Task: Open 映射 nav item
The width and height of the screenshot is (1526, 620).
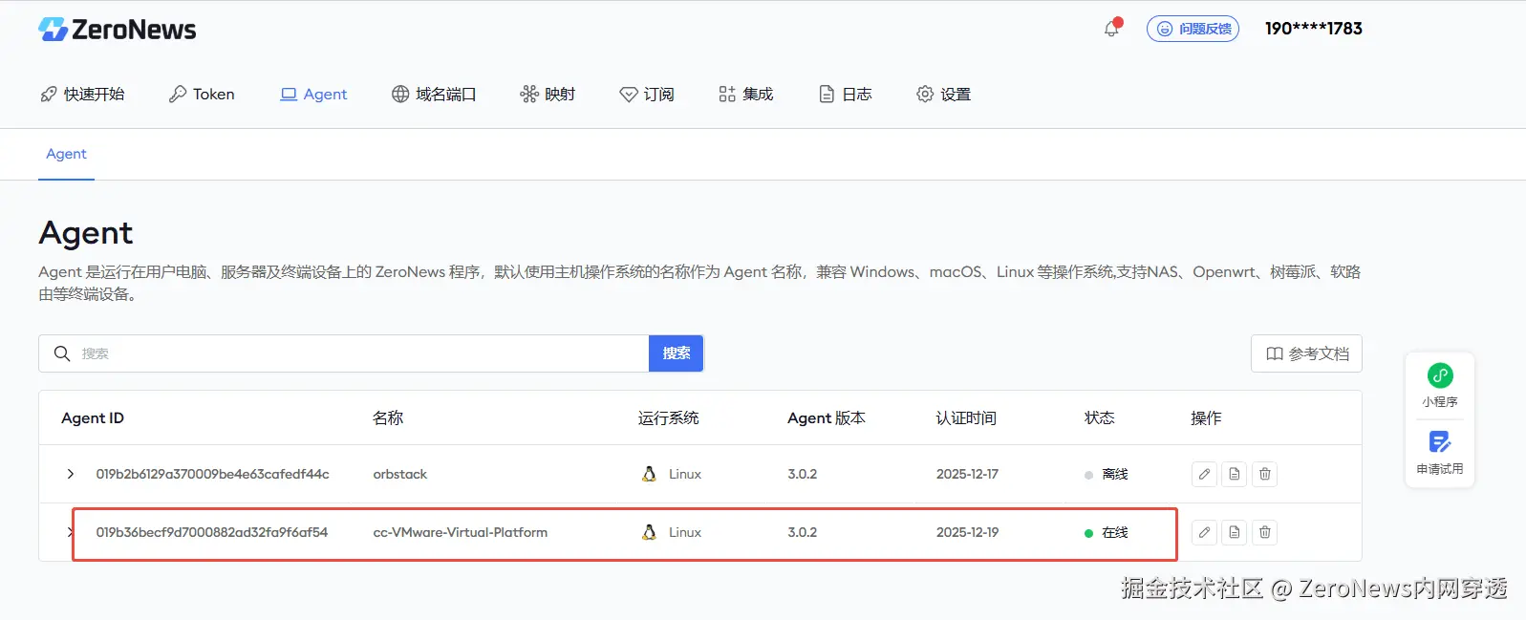Action: click(548, 94)
